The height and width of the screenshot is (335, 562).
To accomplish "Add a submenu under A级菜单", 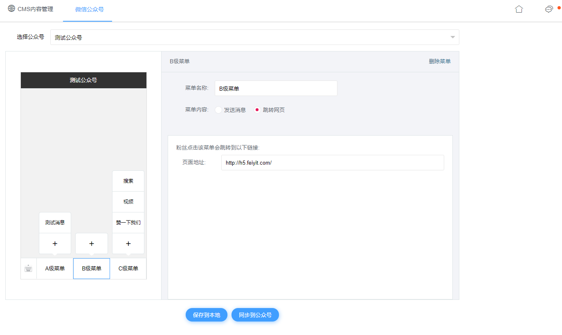I will click(x=55, y=243).
